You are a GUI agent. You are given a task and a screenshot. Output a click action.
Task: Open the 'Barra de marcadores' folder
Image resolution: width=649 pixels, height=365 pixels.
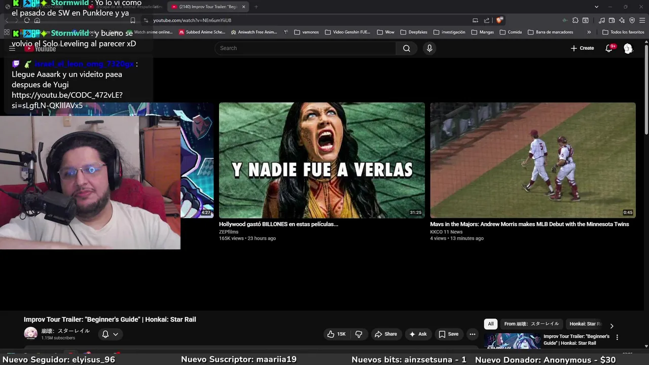click(x=551, y=32)
